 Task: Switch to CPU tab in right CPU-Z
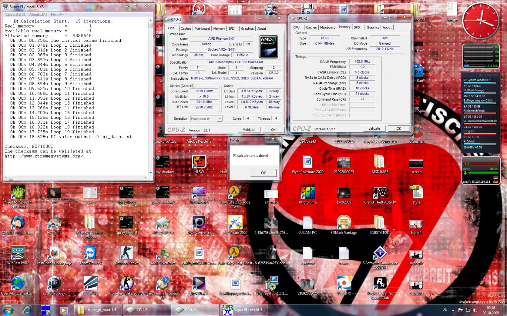(x=296, y=27)
